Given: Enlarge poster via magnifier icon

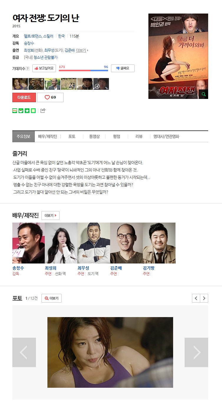Looking at the screenshot, I should pyautogui.click(x=203, y=94).
